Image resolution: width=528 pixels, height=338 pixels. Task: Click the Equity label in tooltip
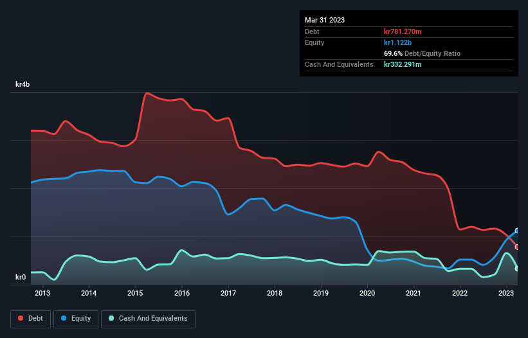[x=314, y=42]
